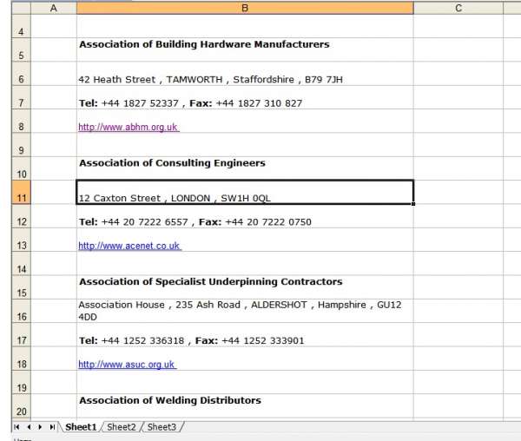Screen dimensions: 521x441
Task: Select row 5 header
Action: point(21,49)
